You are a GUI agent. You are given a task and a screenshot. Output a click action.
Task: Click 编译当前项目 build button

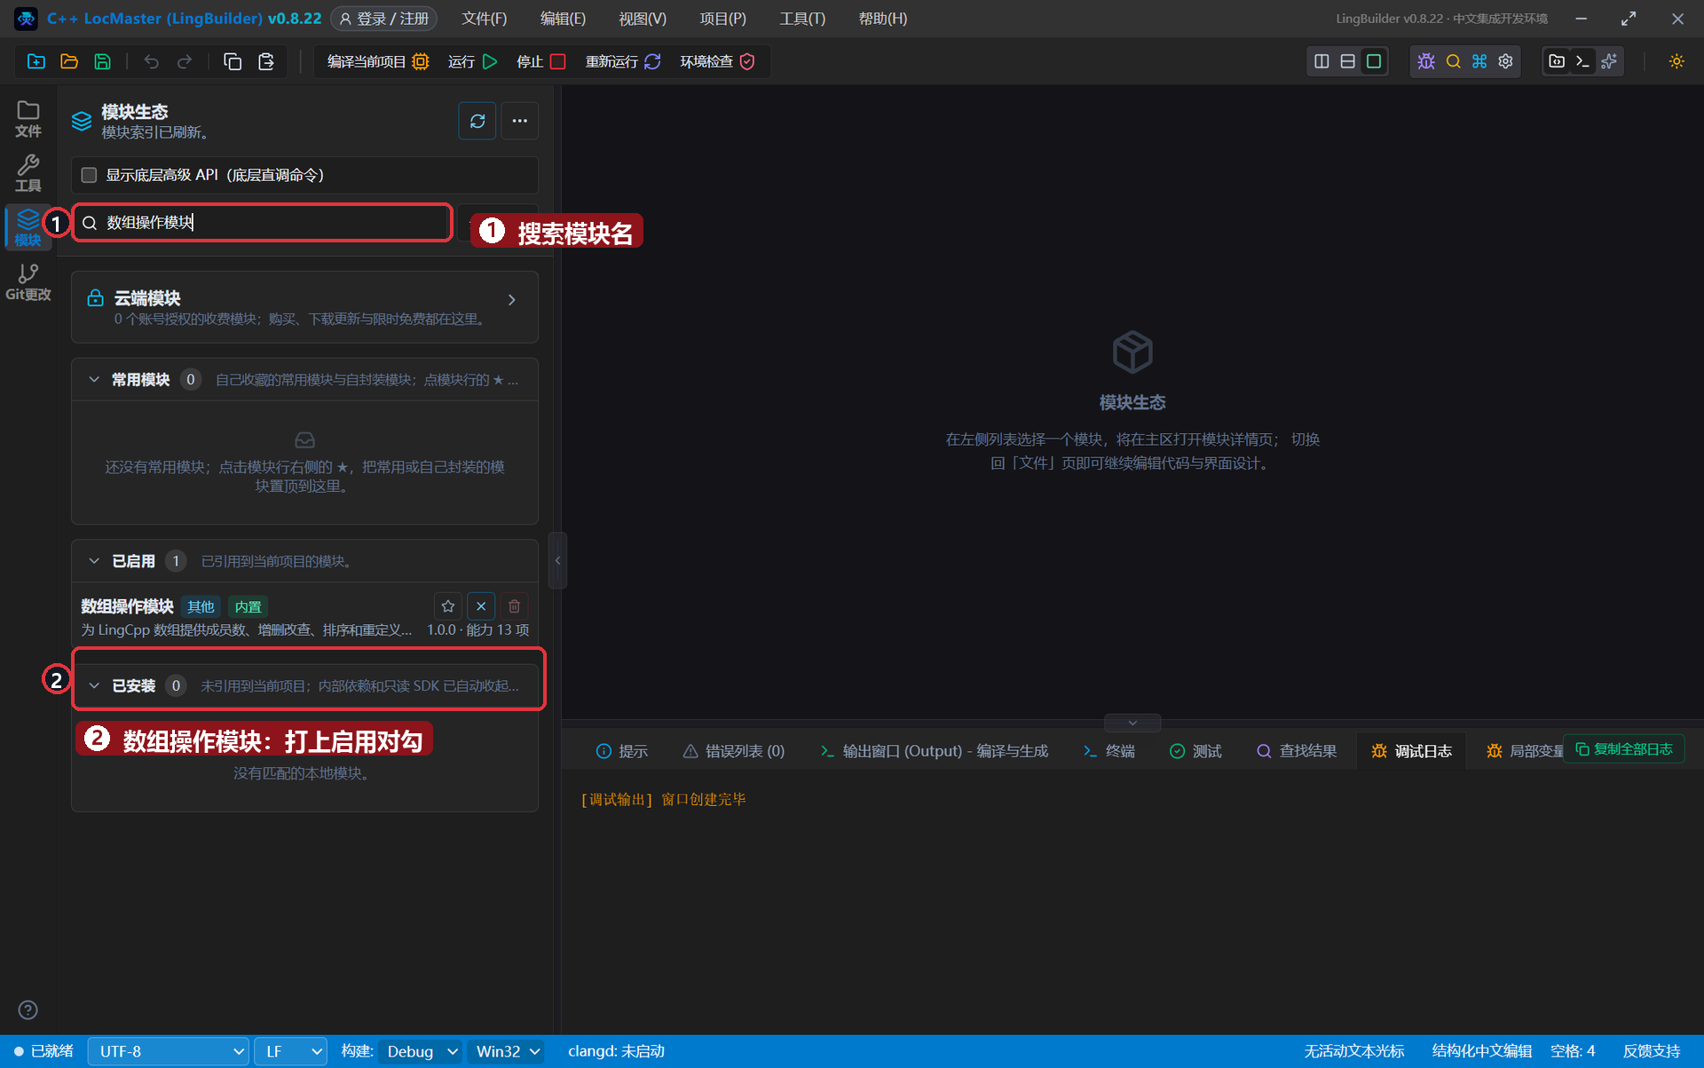pos(378,61)
